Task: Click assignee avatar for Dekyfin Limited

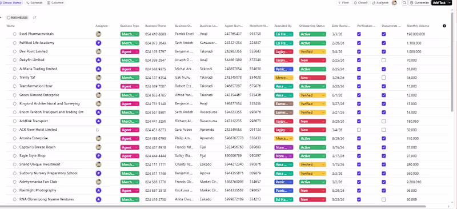Action: point(98,60)
